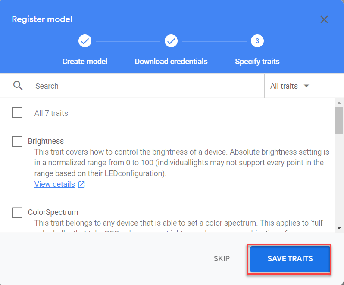Select the Specify traits step label
Image resolution: width=344 pixels, height=285 pixels.
(x=257, y=62)
